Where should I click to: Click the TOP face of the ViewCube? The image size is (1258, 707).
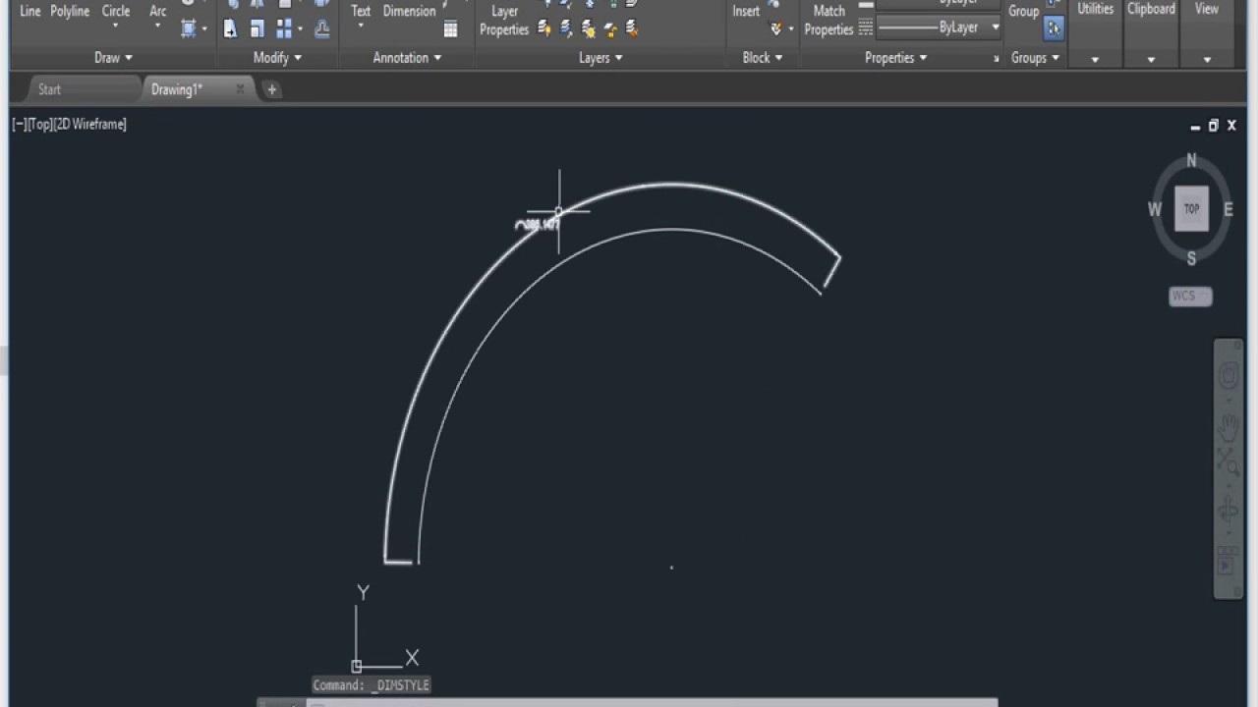(1191, 209)
